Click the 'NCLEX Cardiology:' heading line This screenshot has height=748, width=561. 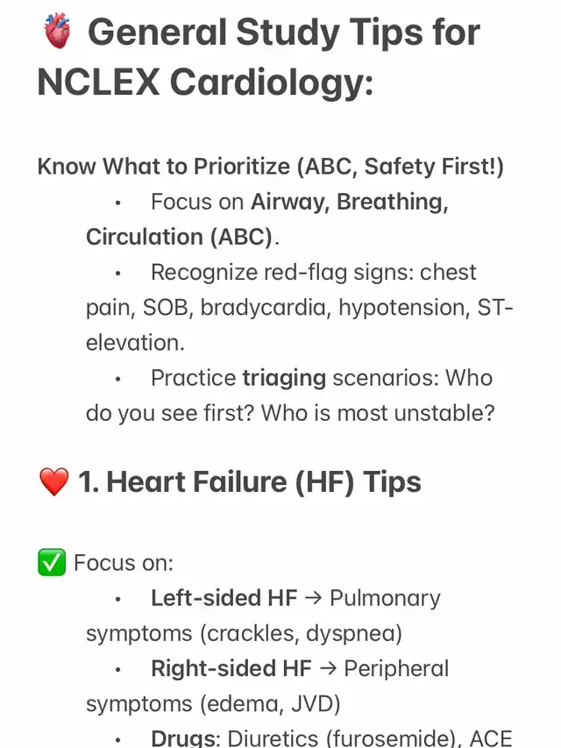pyautogui.click(x=205, y=82)
